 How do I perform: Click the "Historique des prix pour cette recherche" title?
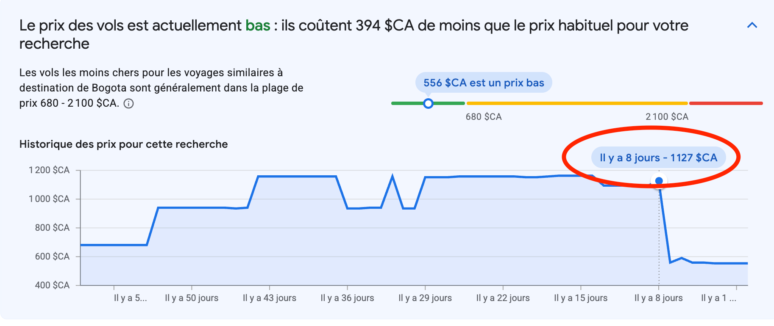click(x=123, y=144)
